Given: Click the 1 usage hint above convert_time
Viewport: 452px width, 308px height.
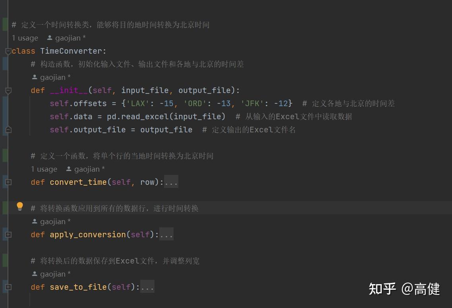Looking at the screenshot, I should 44,169.
